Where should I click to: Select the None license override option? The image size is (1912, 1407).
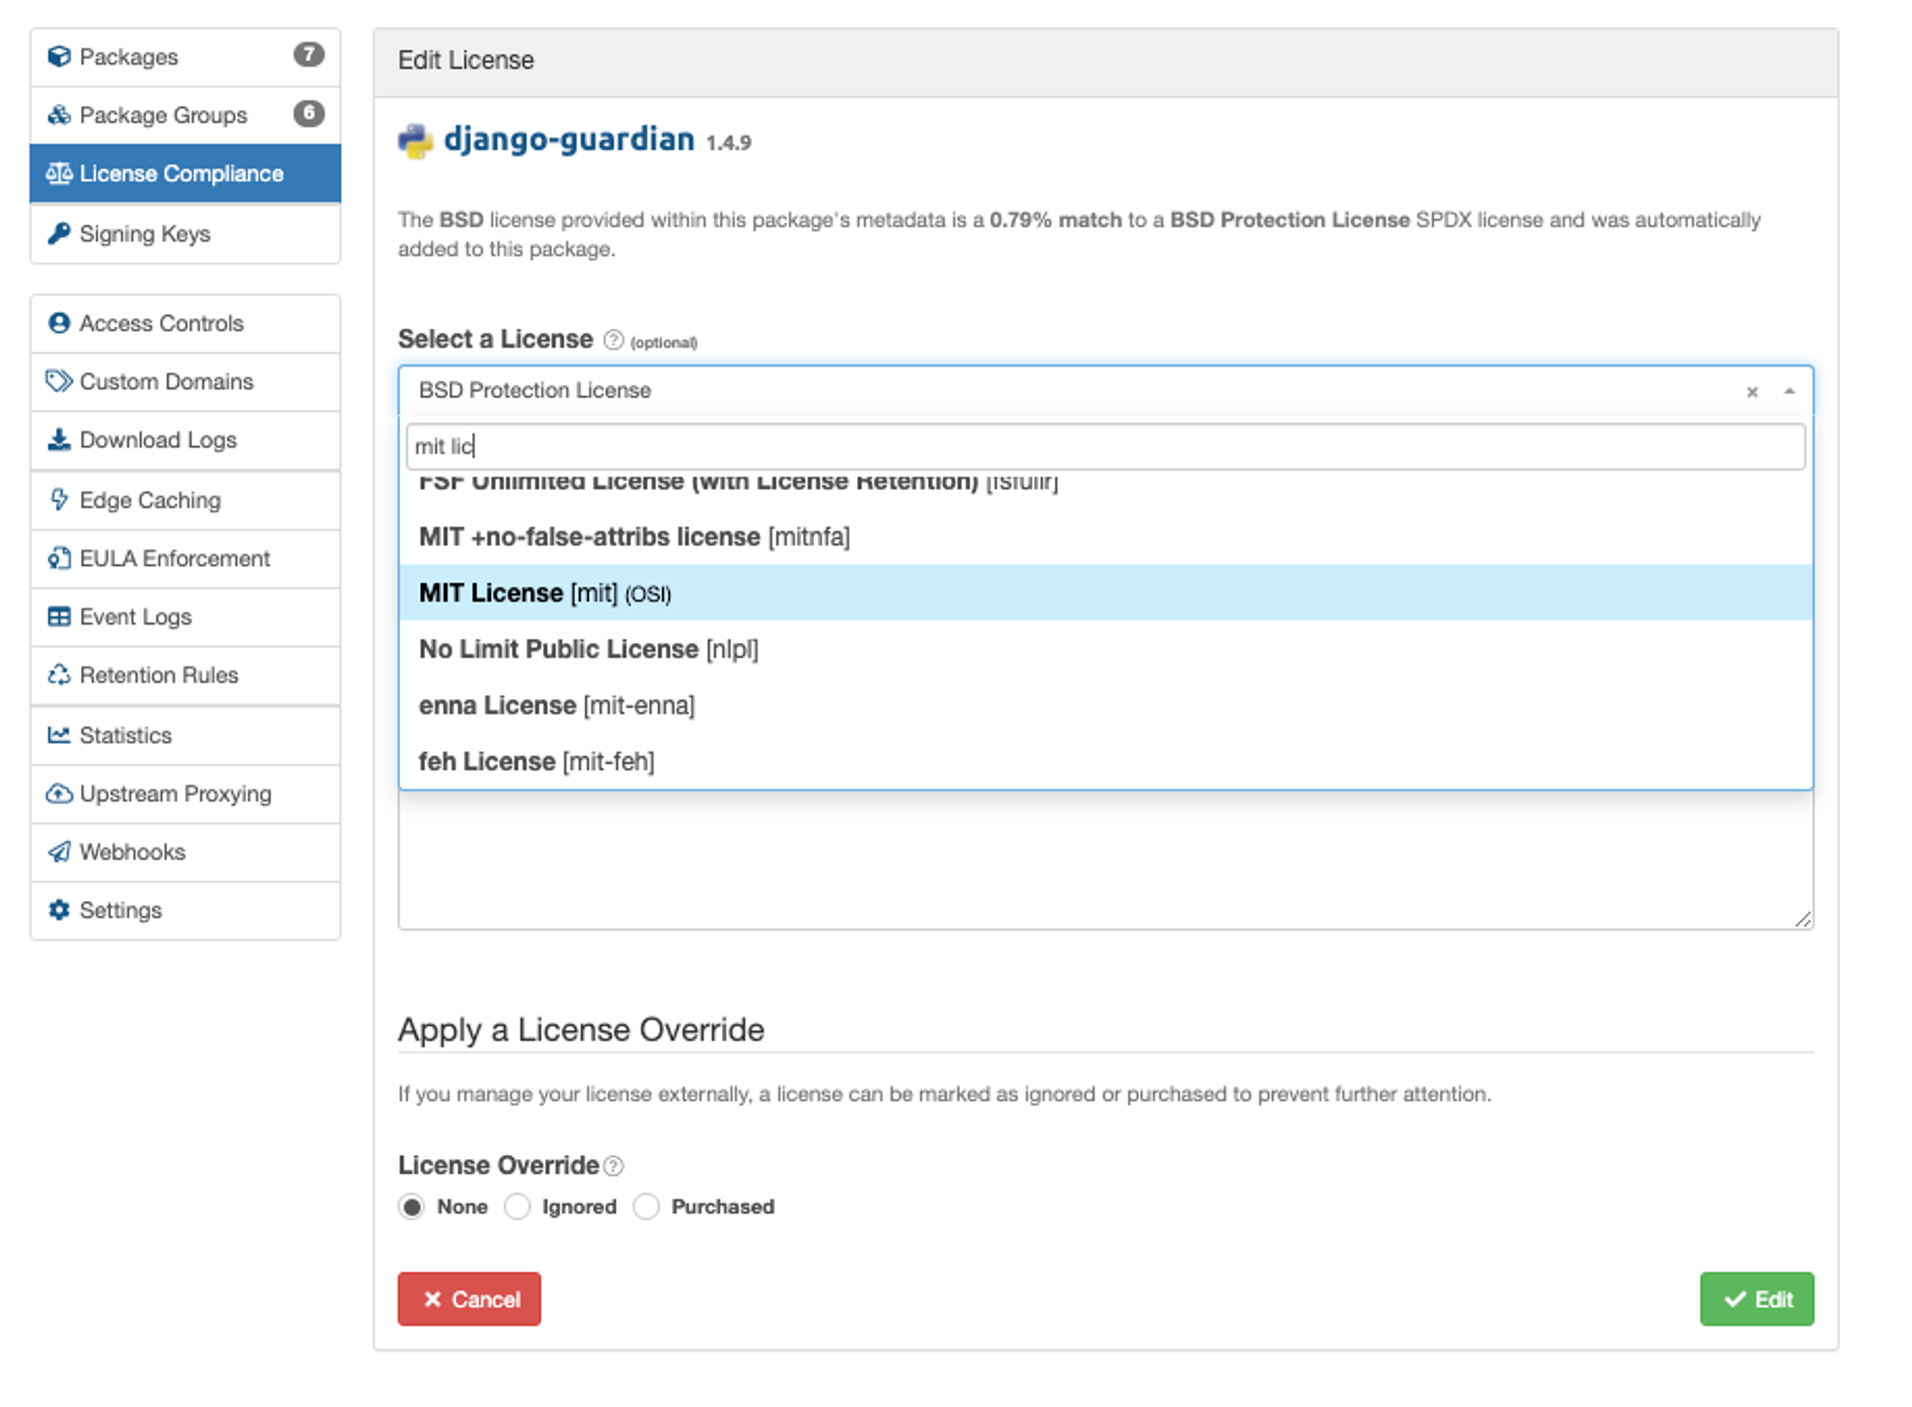[x=412, y=1206]
